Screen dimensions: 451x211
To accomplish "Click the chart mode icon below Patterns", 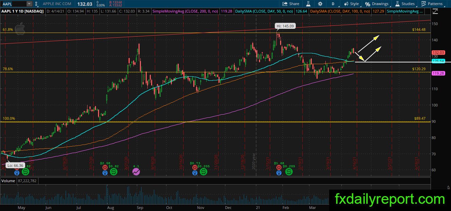I will coord(436,12).
